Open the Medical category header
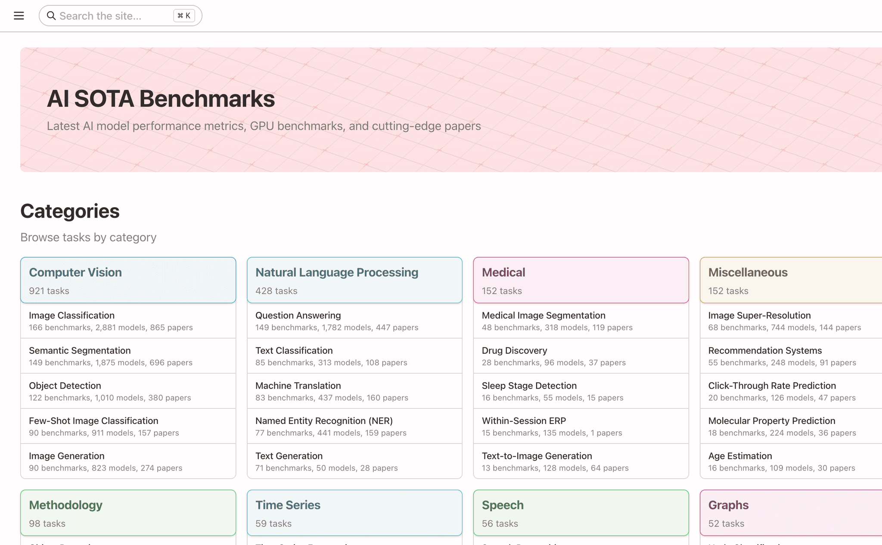The width and height of the screenshot is (882, 545). point(581,280)
